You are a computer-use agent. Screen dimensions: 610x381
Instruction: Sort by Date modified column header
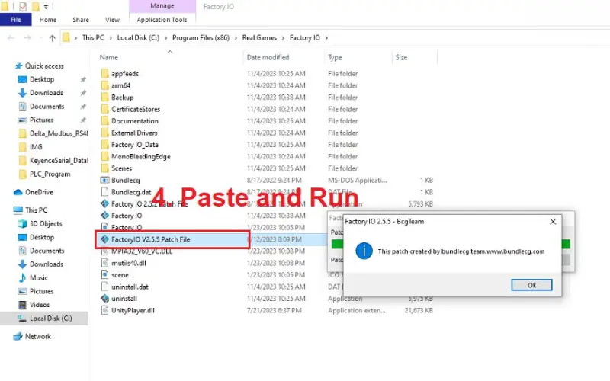[268, 58]
